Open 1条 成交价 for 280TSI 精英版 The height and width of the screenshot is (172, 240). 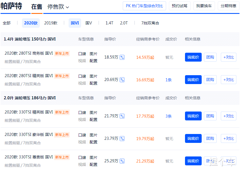(x=169, y=80)
